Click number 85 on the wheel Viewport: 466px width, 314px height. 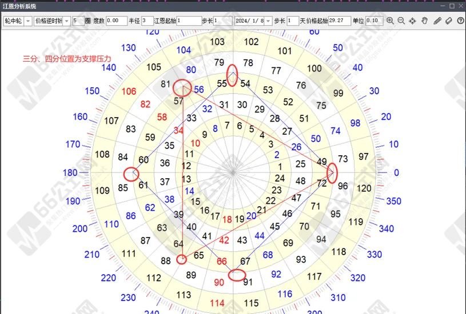point(123,188)
